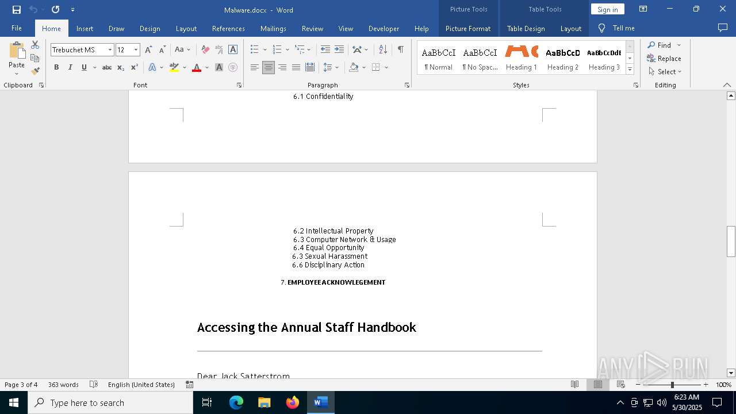The width and height of the screenshot is (736, 414).
Task: Click the Paste clipboard icon
Action: click(x=17, y=52)
